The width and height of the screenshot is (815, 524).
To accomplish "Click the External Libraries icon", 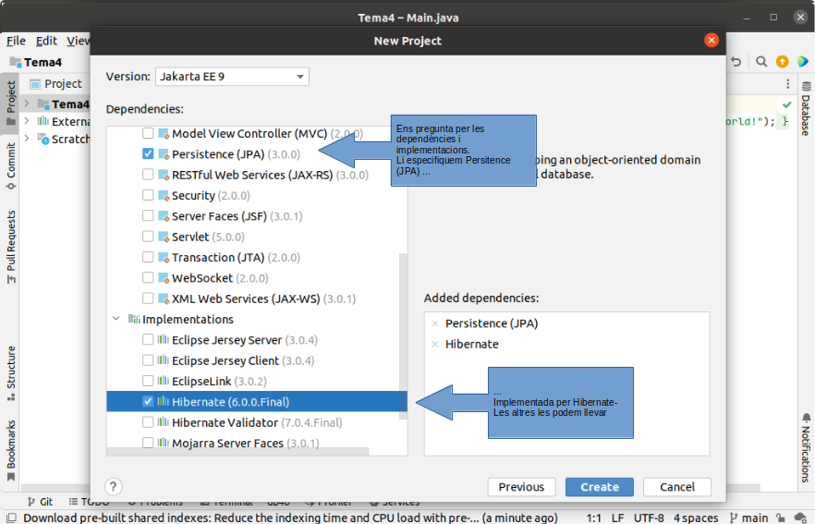I will [x=43, y=121].
